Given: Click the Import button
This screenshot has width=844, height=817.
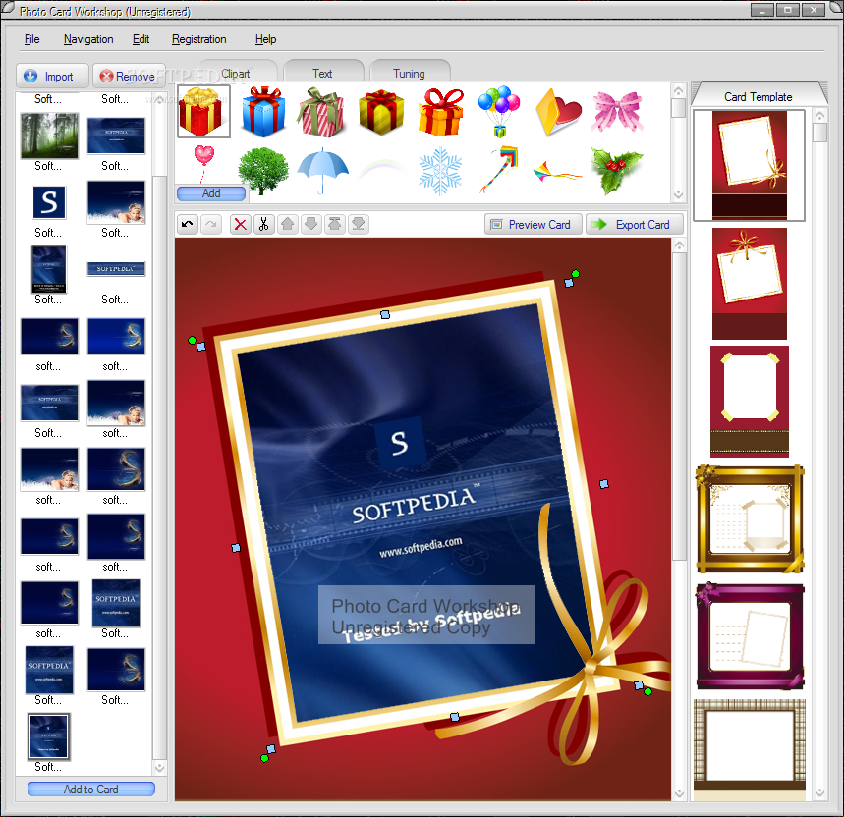Looking at the screenshot, I should click(52, 77).
